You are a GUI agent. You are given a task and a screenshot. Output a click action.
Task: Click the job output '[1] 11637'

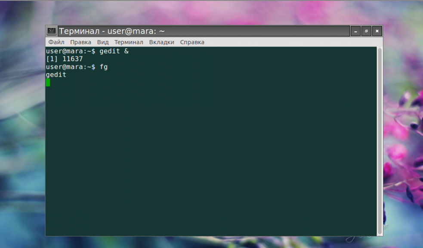[64, 59]
